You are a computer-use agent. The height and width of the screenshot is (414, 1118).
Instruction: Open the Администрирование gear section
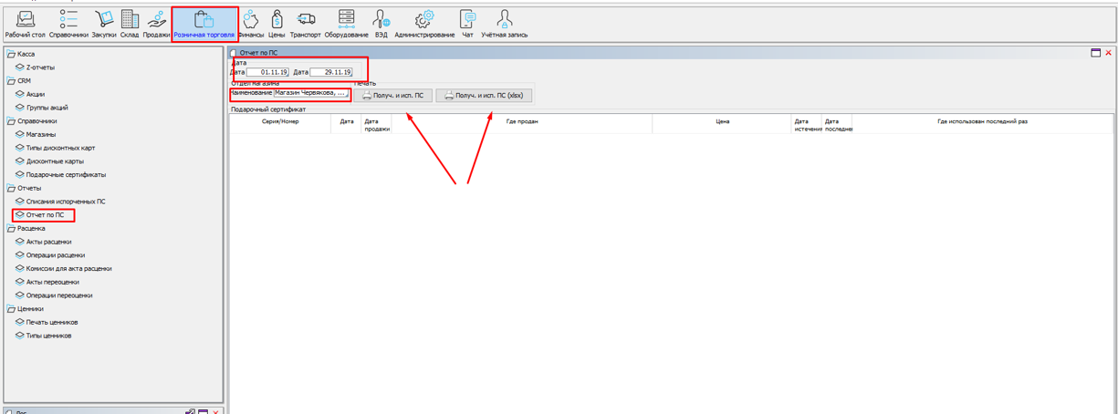pyautogui.click(x=423, y=22)
